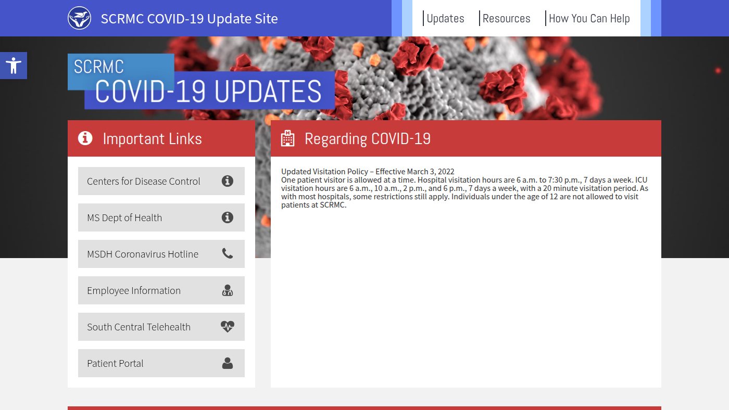Click the 'Updated Visitation Policy – Effective March 3, 2022' line
This screenshot has height=410, width=729.
[368, 171]
